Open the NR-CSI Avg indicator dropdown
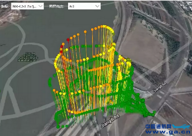192x136 pixels. click(x=27, y=6)
